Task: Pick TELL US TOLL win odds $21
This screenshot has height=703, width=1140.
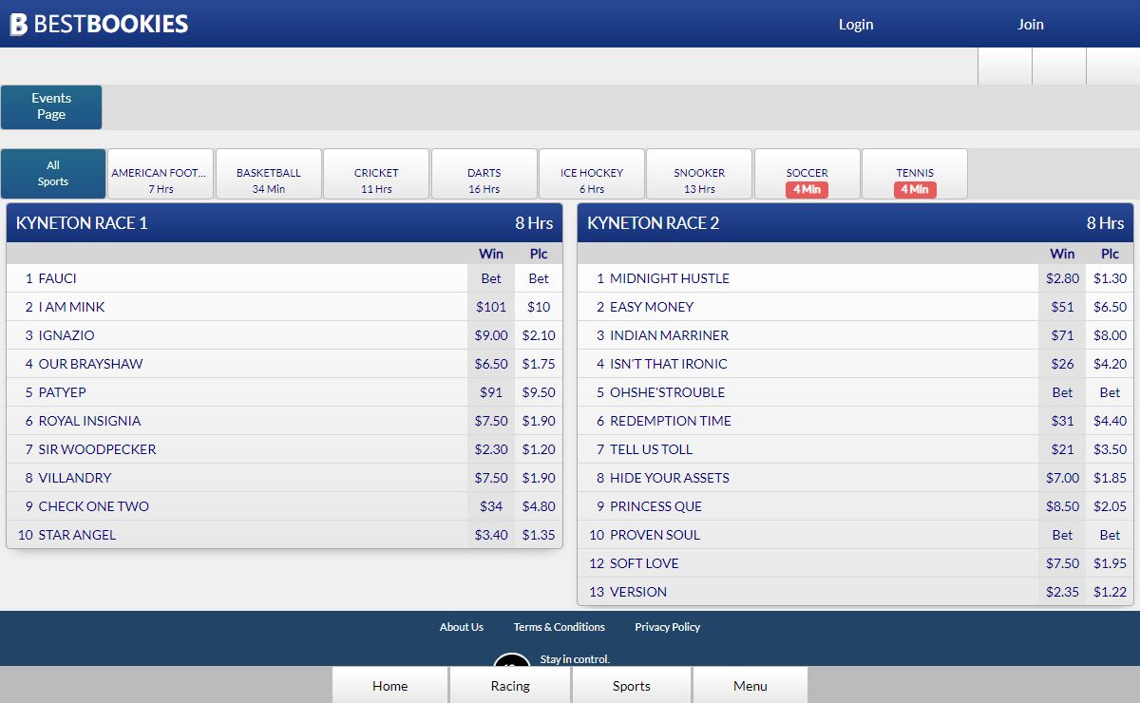Action: click(x=1062, y=449)
